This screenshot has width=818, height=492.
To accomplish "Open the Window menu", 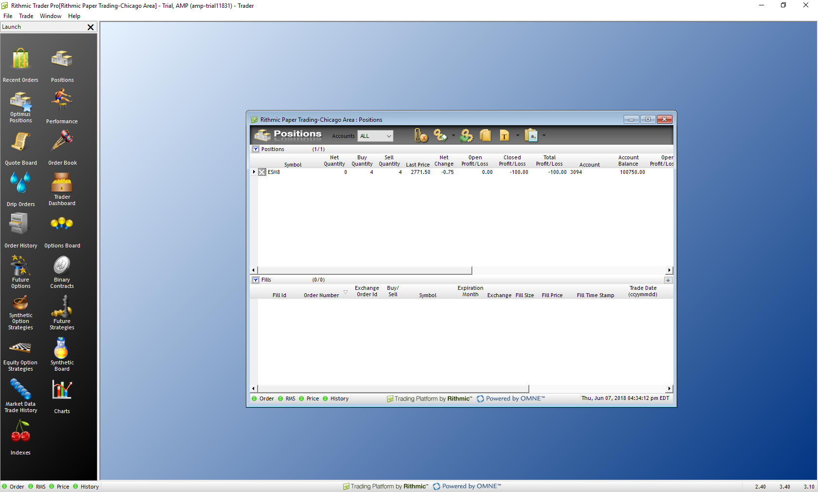I will (51, 16).
